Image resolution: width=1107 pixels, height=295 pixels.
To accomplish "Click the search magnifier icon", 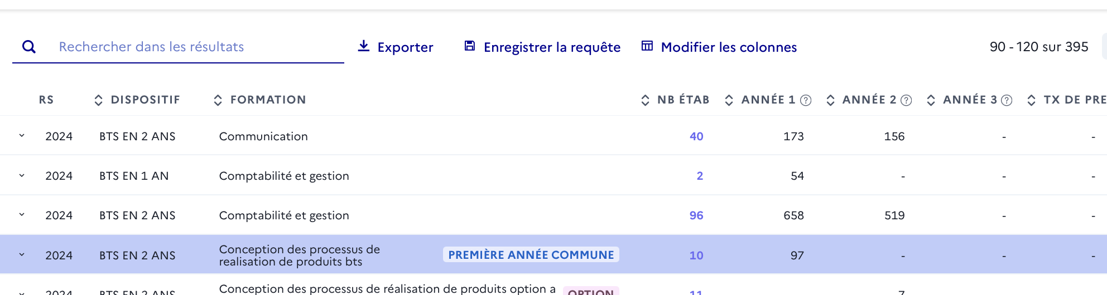I will [29, 47].
